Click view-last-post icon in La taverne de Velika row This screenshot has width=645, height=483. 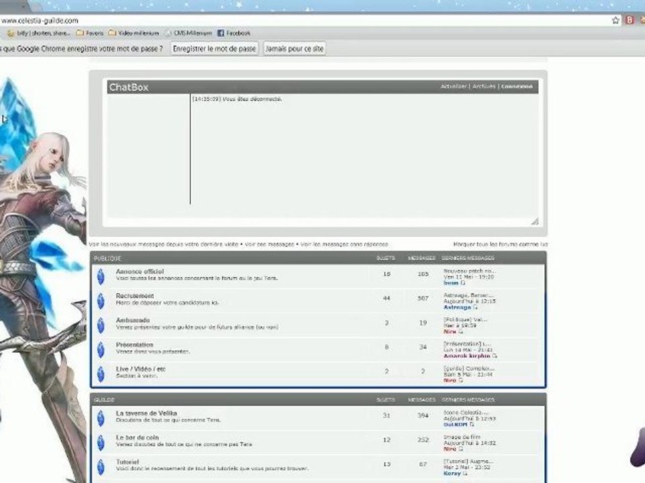tap(472, 424)
